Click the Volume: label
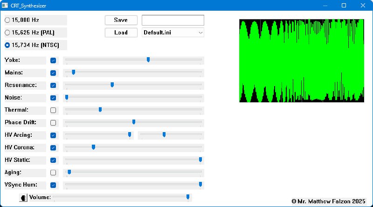Viewport: 373px width, 207px height. (x=40, y=197)
